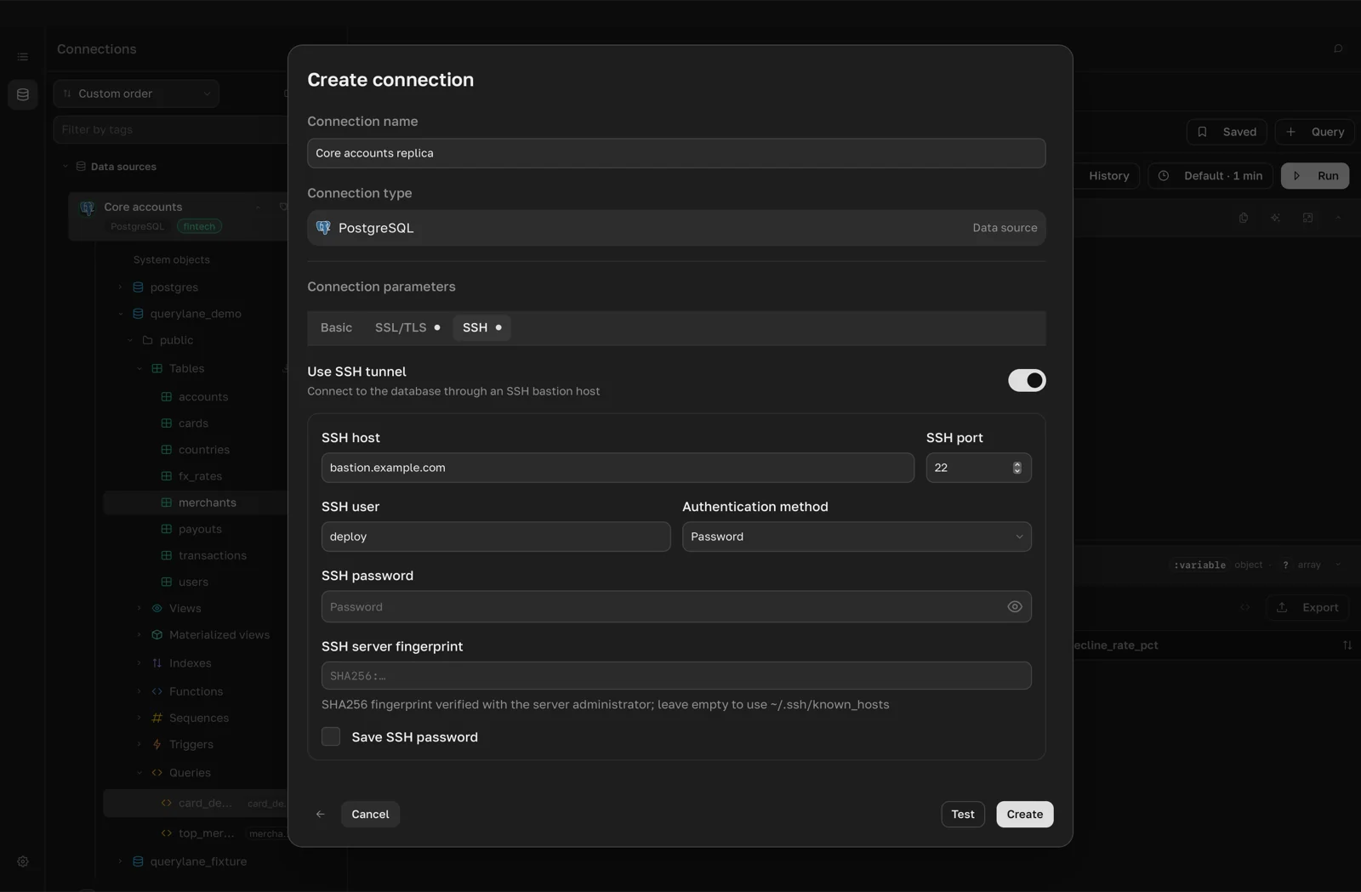Click the Saved bookmark icon
1361x892 pixels.
[x=1202, y=132]
